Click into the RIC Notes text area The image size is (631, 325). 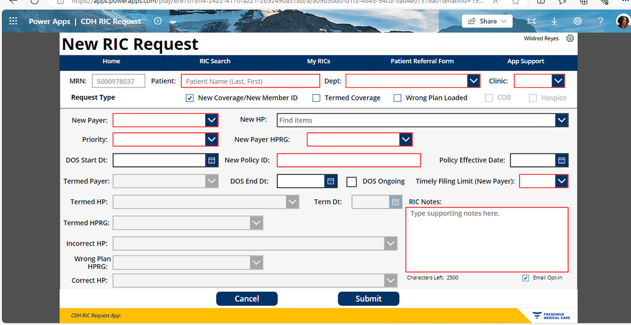coord(487,239)
